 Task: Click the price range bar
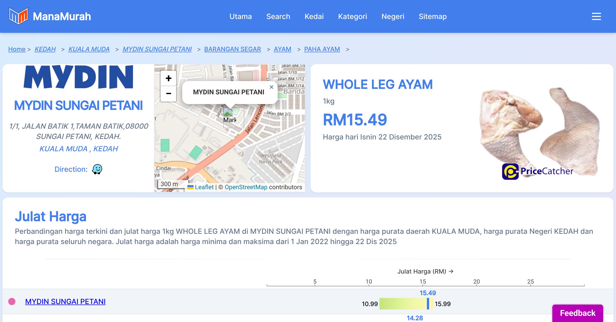[403, 304]
